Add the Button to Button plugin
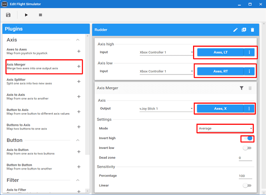Screen dimensions: 266x195 pos(79,167)
